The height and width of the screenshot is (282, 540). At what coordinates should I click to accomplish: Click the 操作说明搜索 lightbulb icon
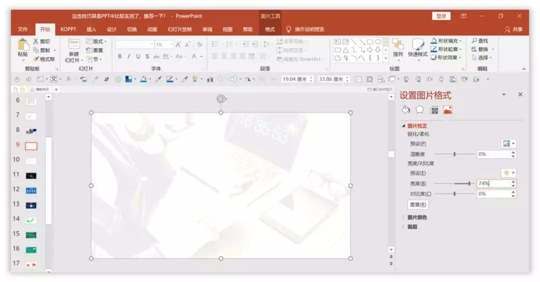tap(288, 29)
